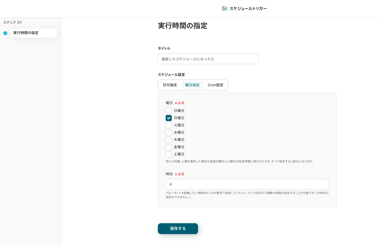The height and width of the screenshot is (245, 381).
Task: Click the スケジュール設定 section label
Action: [x=171, y=75]
